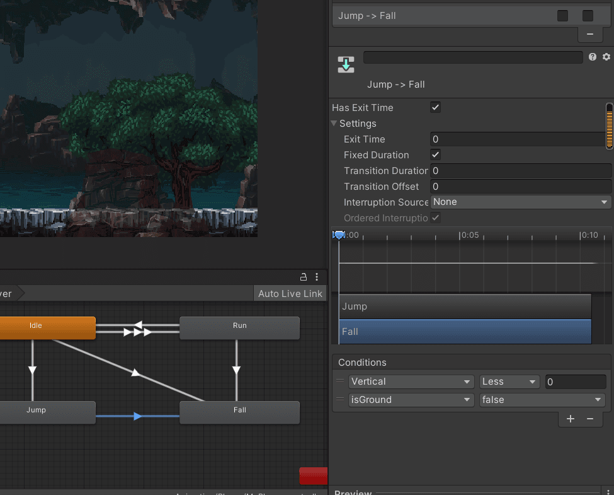Select the Run to Idle transition arrow
Image resolution: width=614 pixels, height=495 pixels.
click(138, 325)
